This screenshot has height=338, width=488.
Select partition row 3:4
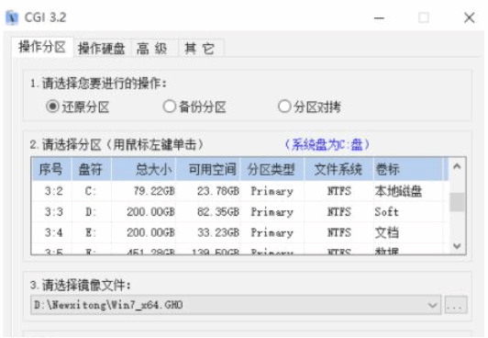coord(239,232)
